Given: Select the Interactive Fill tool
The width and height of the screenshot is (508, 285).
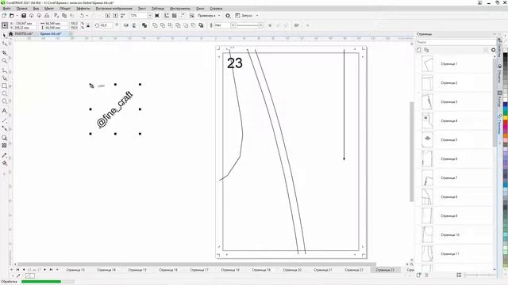Looking at the screenshot, I should (x=4, y=163).
